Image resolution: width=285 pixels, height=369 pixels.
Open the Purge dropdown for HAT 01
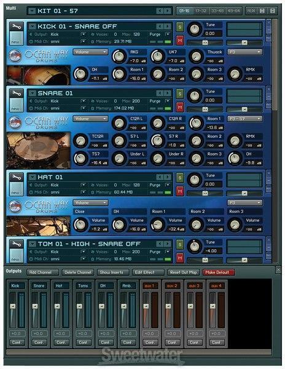coord(168,185)
